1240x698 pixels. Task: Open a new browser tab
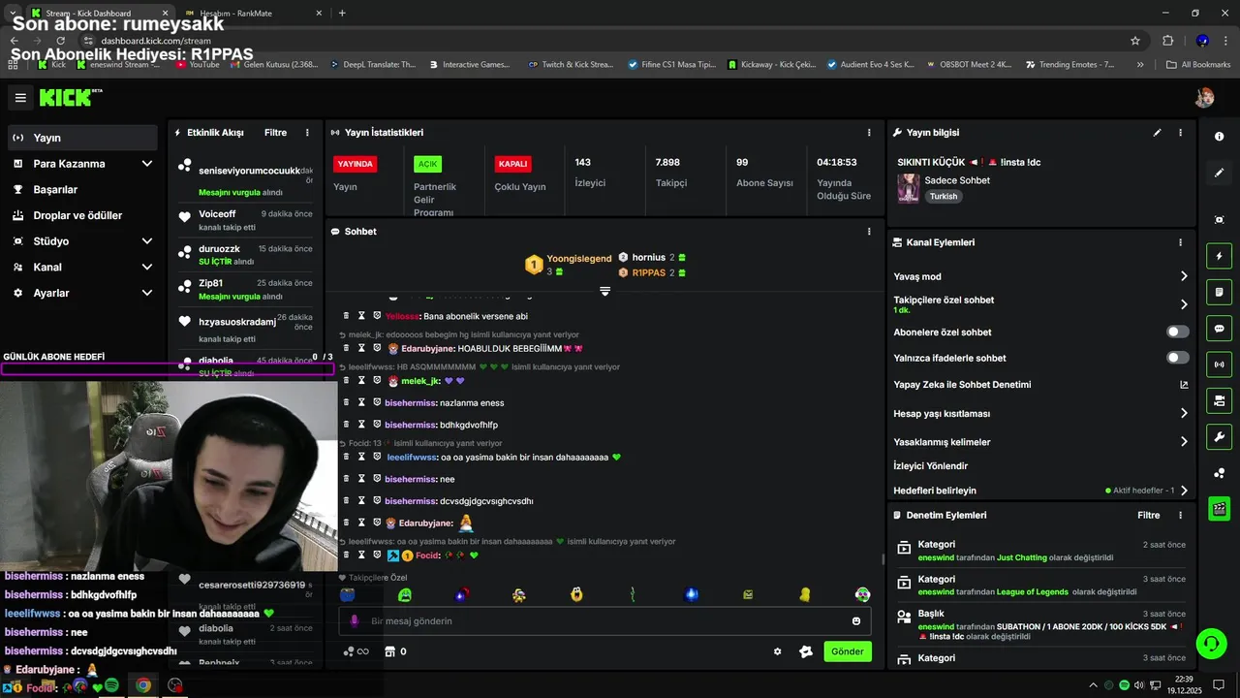pyautogui.click(x=342, y=13)
